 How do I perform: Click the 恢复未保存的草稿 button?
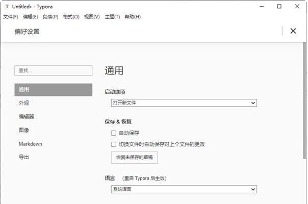click(x=134, y=158)
